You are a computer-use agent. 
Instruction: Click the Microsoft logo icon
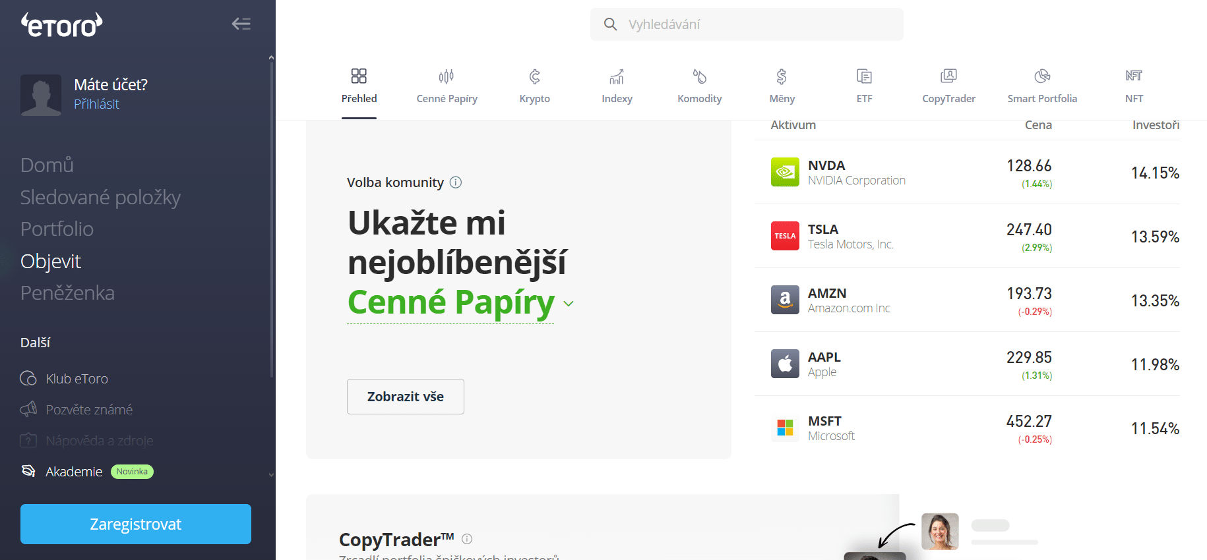tap(785, 428)
